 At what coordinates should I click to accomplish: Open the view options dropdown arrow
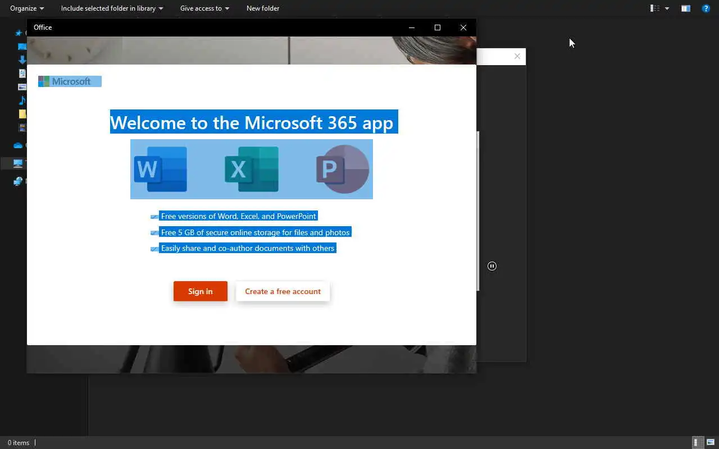tap(667, 8)
